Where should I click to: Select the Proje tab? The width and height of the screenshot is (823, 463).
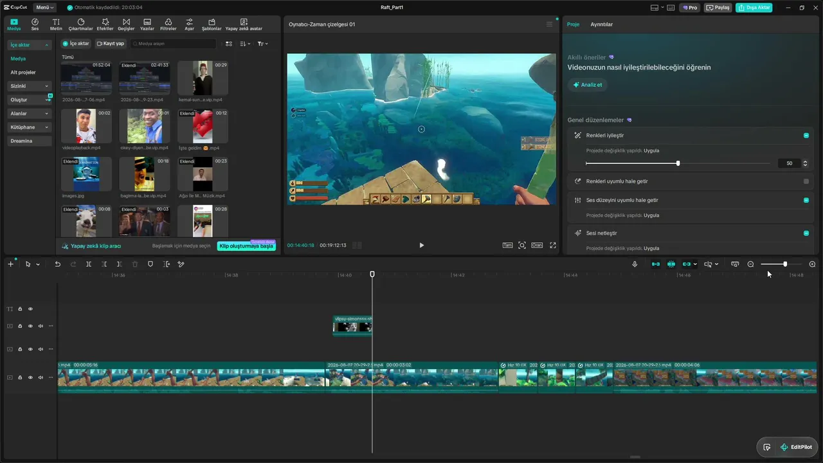[573, 24]
